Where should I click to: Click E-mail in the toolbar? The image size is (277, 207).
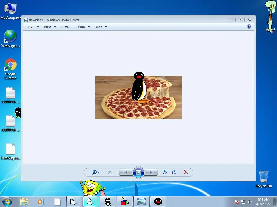(x=66, y=27)
